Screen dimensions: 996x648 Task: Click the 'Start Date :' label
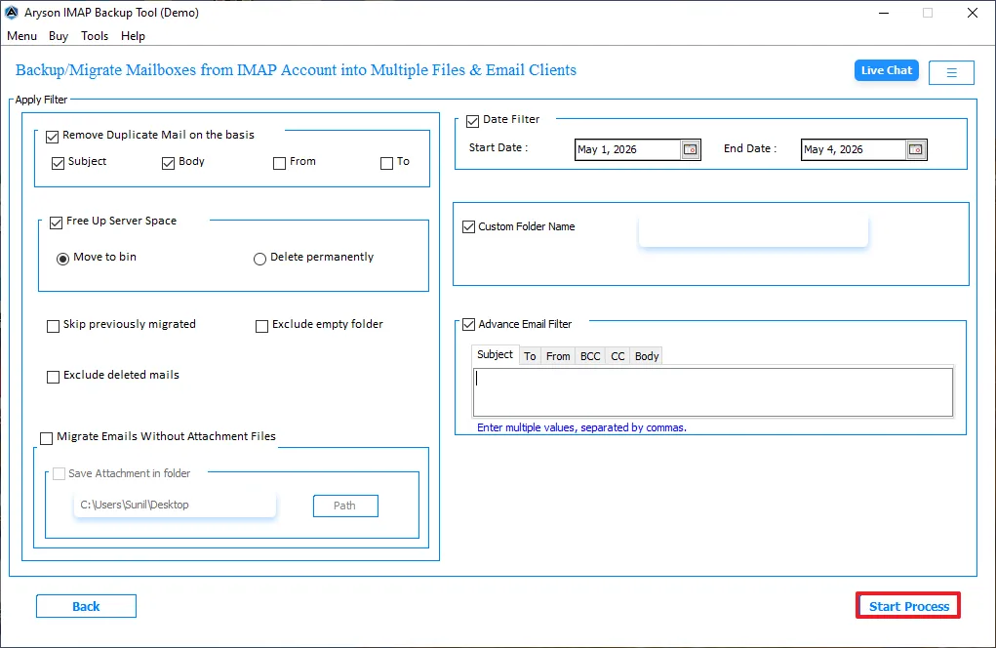click(498, 147)
